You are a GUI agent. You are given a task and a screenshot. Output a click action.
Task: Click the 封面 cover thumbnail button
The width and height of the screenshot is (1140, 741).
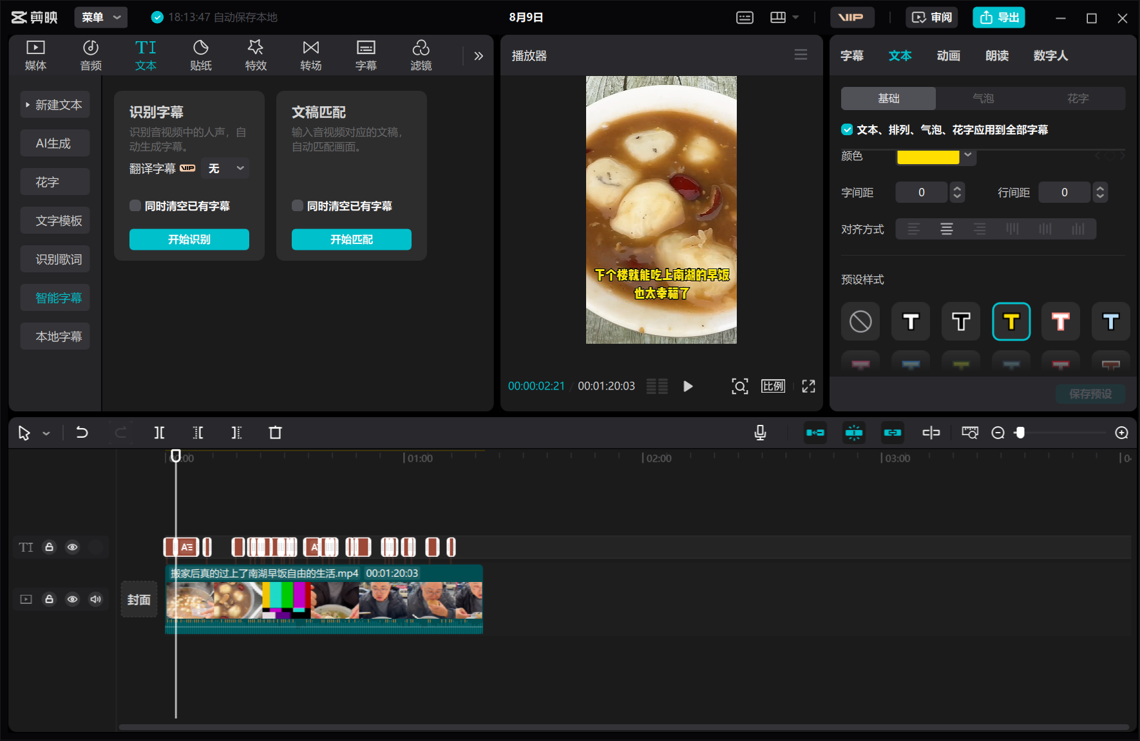139,599
